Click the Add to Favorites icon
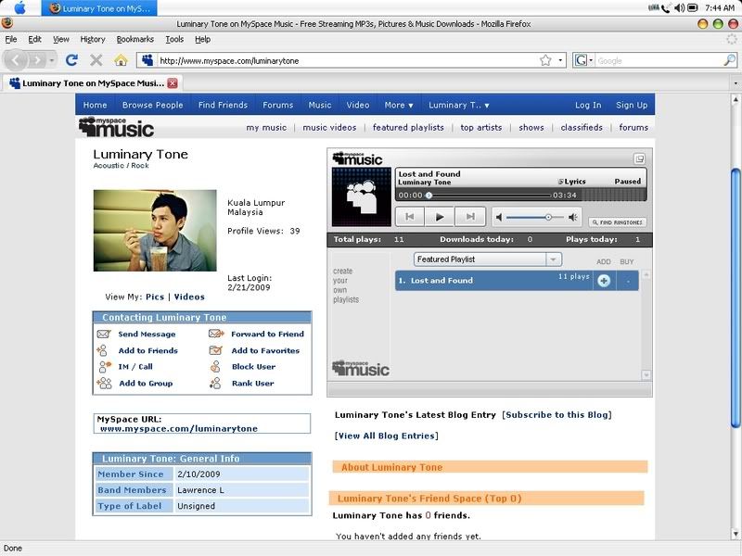This screenshot has width=742, height=556. (x=216, y=350)
